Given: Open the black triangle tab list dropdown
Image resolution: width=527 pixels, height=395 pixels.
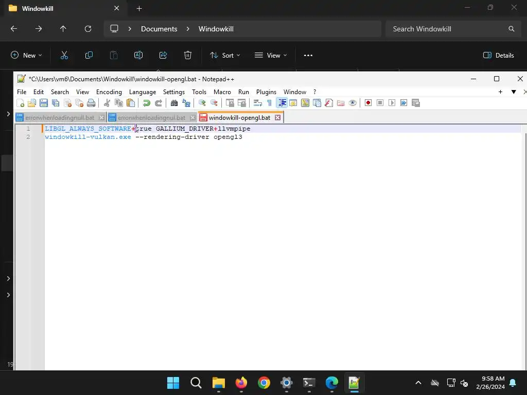Looking at the screenshot, I should point(514,92).
